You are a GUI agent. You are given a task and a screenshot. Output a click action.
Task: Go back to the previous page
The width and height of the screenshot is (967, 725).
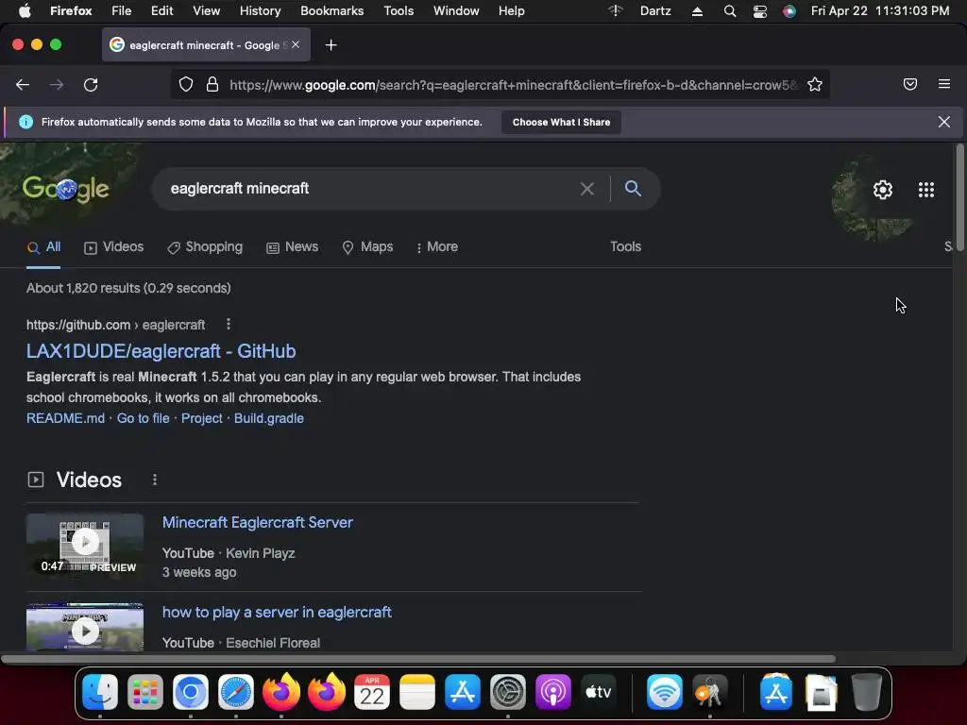[23, 84]
